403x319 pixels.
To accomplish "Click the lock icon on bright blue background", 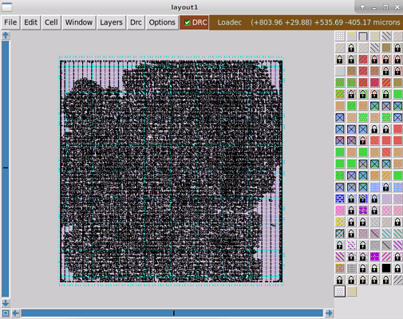I will 363,199.
